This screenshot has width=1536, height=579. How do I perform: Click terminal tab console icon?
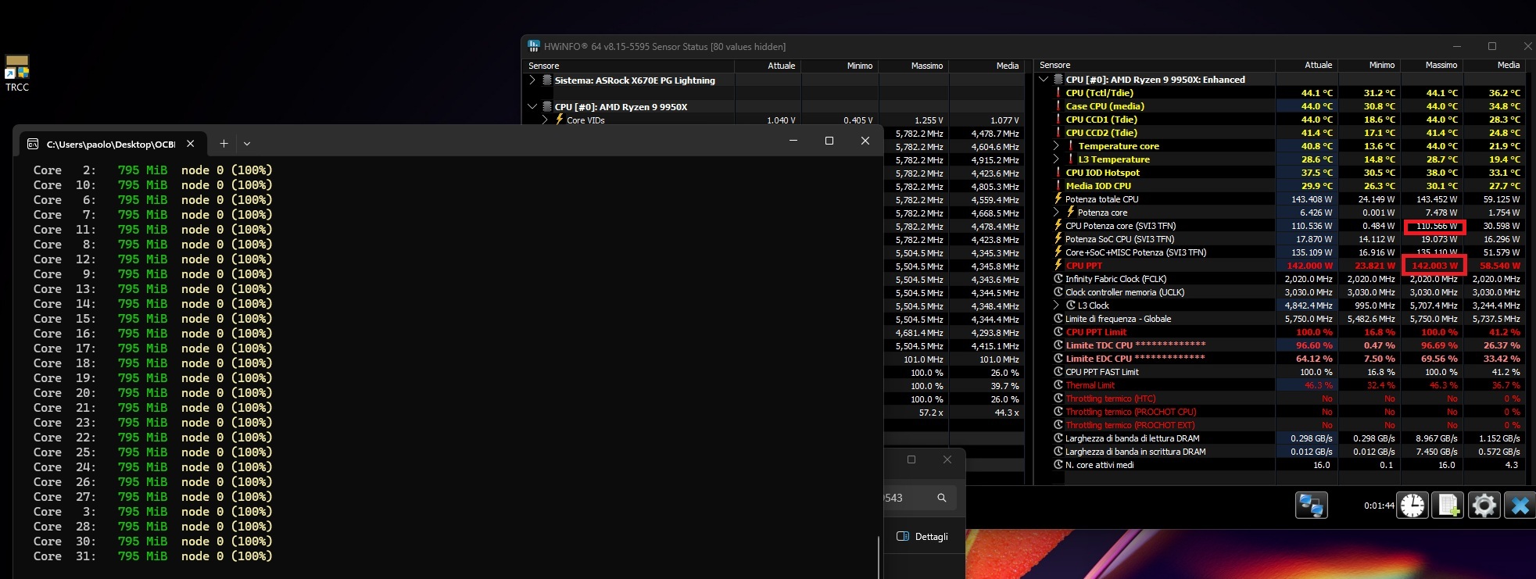pyautogui.click(x=33, y=144)
